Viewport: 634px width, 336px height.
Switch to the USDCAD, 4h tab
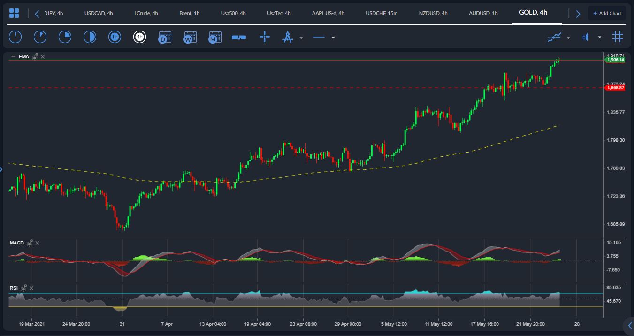click(99, 13)
